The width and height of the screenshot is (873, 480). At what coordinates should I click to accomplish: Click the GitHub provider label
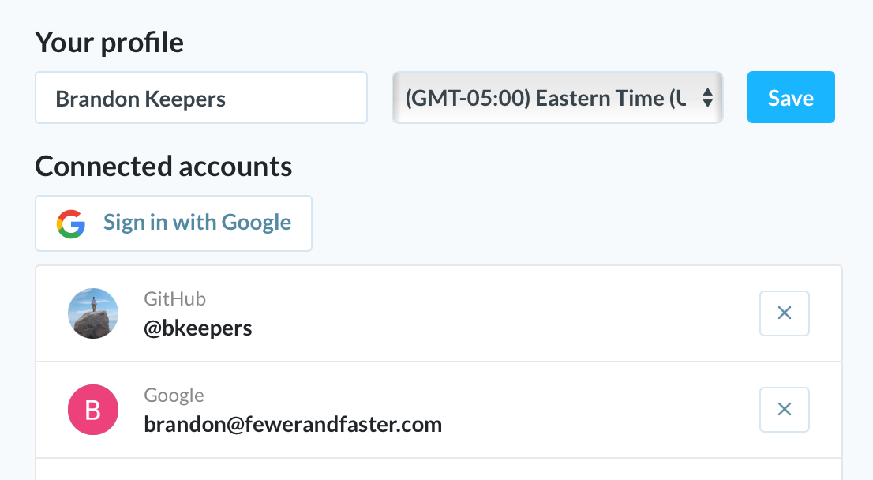tap(174, 299)
